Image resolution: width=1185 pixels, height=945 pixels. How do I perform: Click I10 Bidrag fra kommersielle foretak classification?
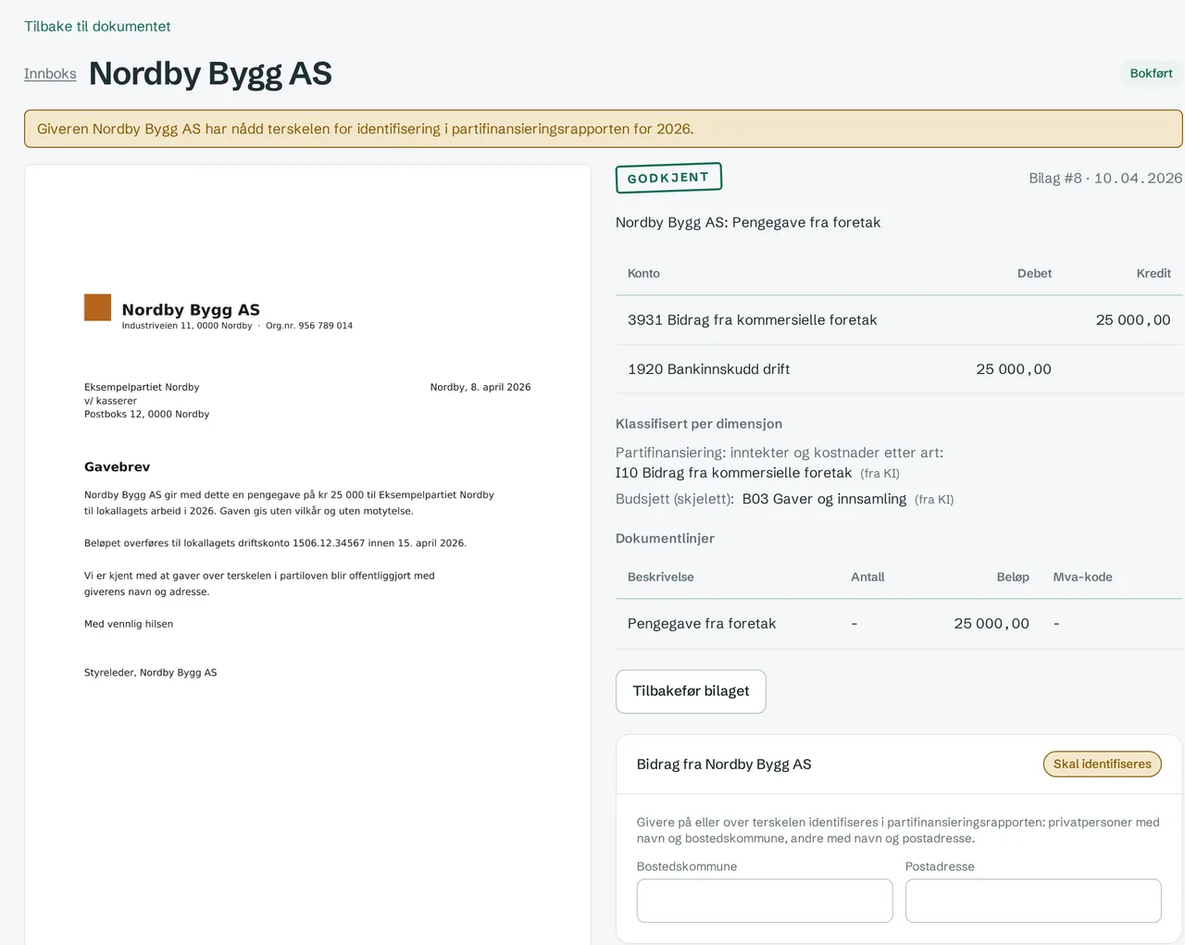click(x=733, y=473)
